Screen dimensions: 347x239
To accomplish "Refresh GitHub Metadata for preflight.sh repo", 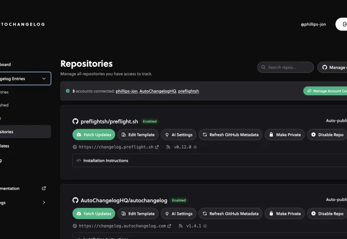I will (x=230, y=135).
